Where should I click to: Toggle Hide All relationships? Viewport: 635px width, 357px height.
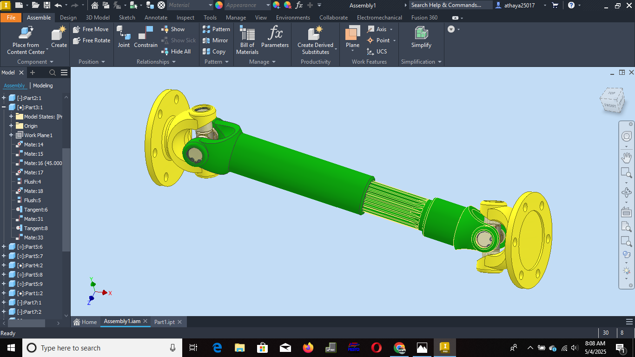pyautogui.click(x=176, y=52)
